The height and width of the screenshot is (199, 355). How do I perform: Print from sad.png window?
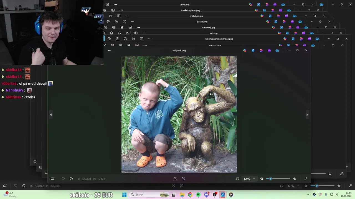coord(120,33)
